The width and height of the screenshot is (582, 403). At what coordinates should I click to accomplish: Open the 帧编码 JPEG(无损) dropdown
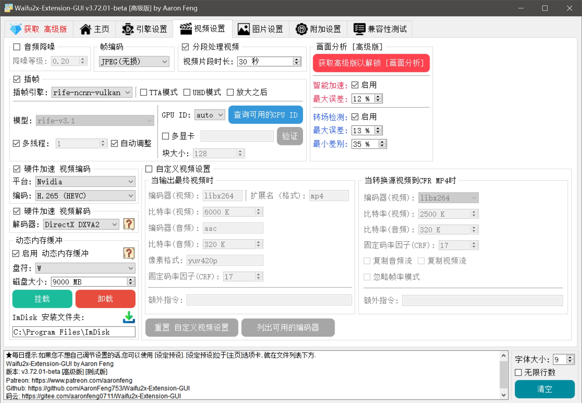click(x=134, y=62)
